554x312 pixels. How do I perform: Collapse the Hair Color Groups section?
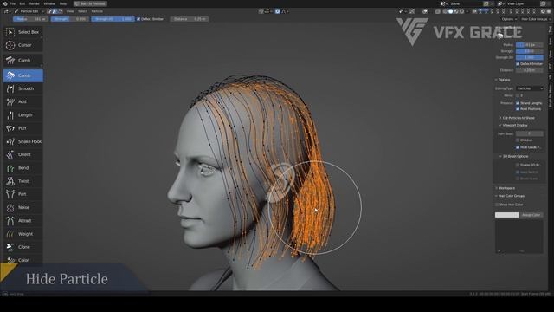point(510,196)
